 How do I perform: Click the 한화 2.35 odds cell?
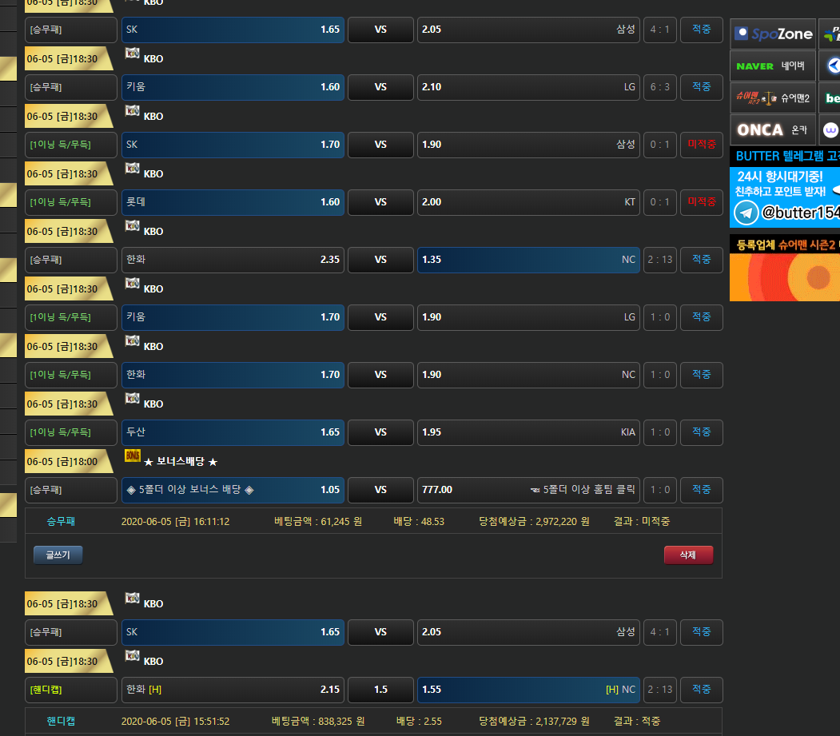click(x=233, y=260)
